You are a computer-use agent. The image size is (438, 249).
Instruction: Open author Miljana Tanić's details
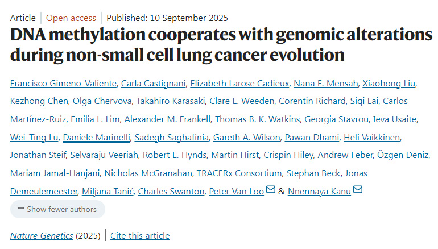pos(108,191)
